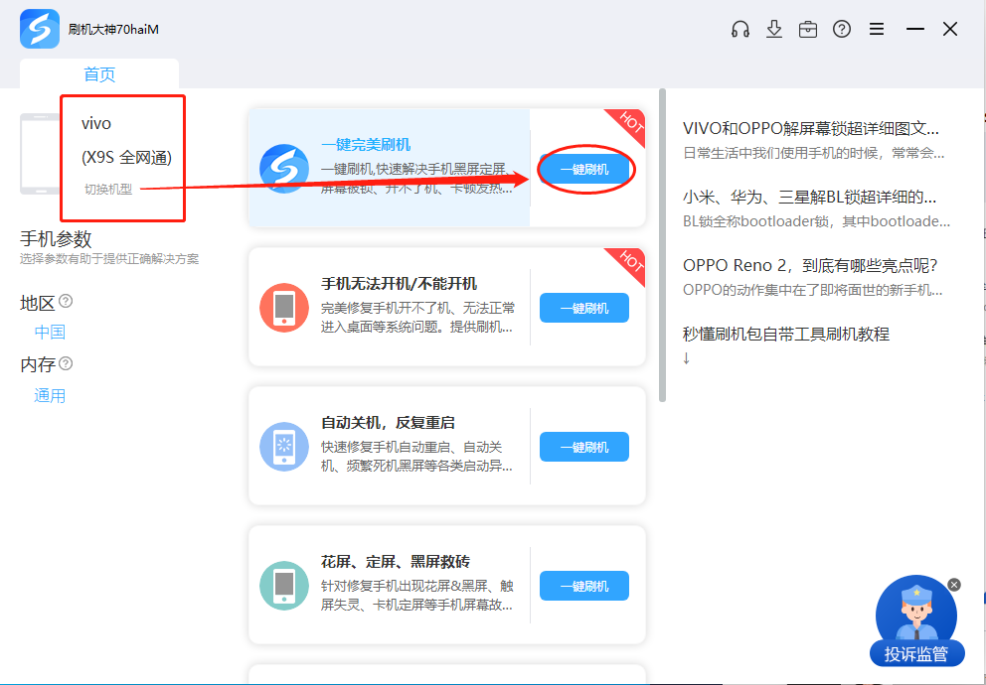
Task: Click description 针对修复手机出现花屏&黑屏 text
Action: [417, 596]
